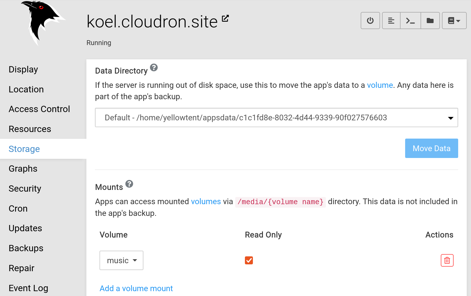471x296 pixels.
Task: Open the app logs icon
Action: click(x=391, y=21)
